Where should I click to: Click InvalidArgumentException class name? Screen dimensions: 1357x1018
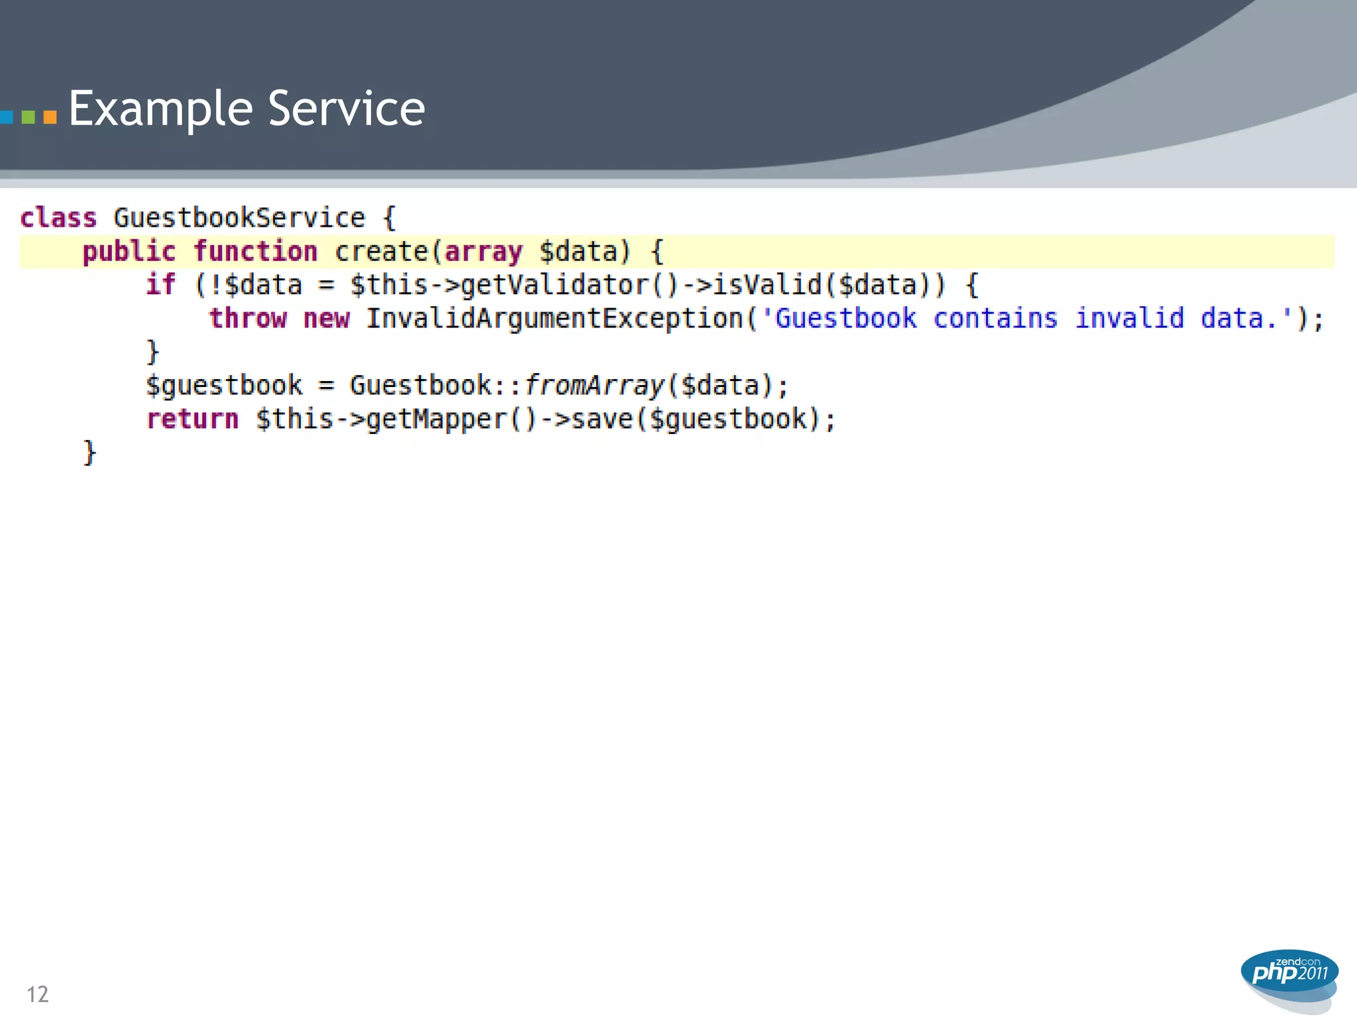(555, 319)
